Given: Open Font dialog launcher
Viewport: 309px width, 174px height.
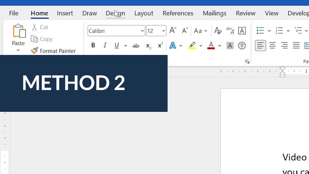Looking at the screenshot, I should (247, 62).
